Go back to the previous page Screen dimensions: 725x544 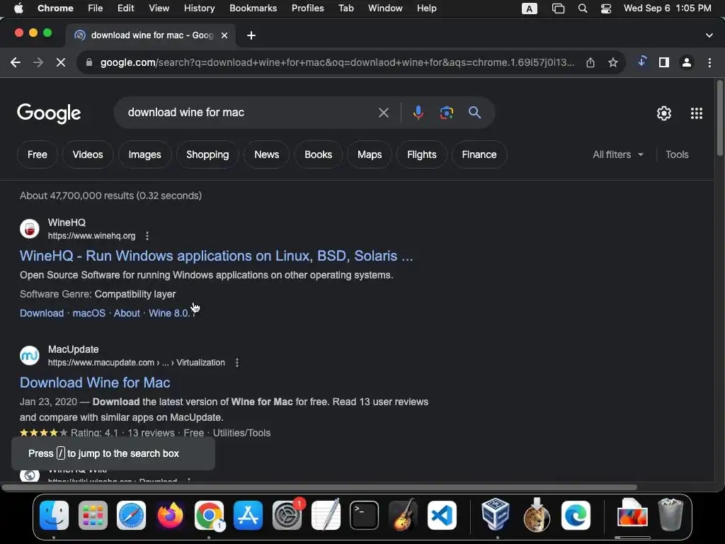pyautogui.click(x=16, y=62)
